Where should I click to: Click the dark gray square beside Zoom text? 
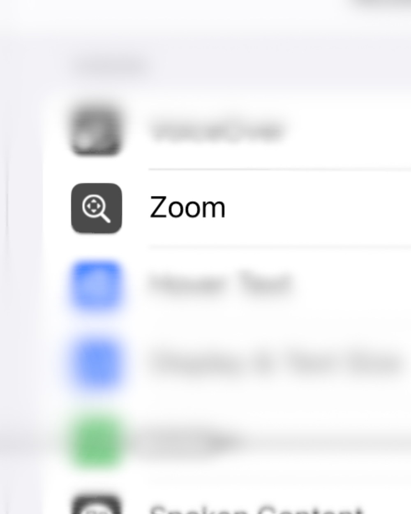click(x=97, y=208)
